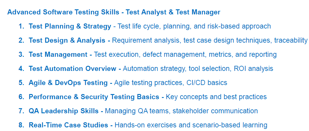309x131 pixels.
Task: Click the Advanced Software Testing Skills heading
Action: point(114,12)
